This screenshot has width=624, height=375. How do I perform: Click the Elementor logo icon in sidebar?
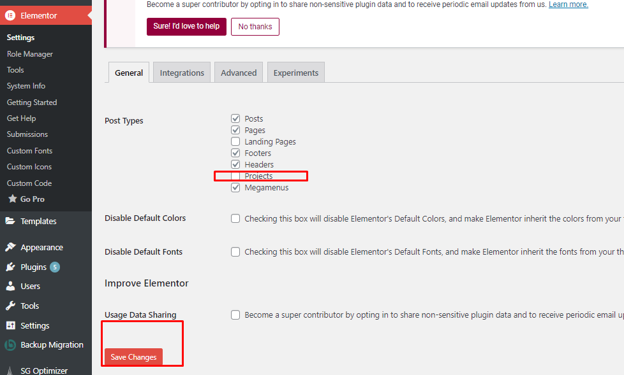(x=10, y=15)
